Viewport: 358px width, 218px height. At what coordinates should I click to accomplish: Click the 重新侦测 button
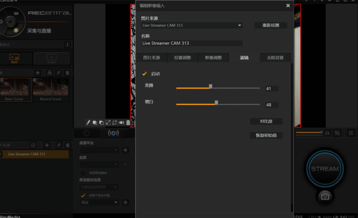point(271,25)
